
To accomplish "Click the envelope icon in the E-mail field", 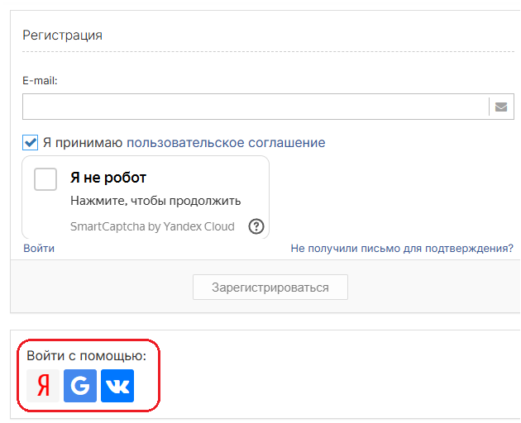I will coord(500,107).
